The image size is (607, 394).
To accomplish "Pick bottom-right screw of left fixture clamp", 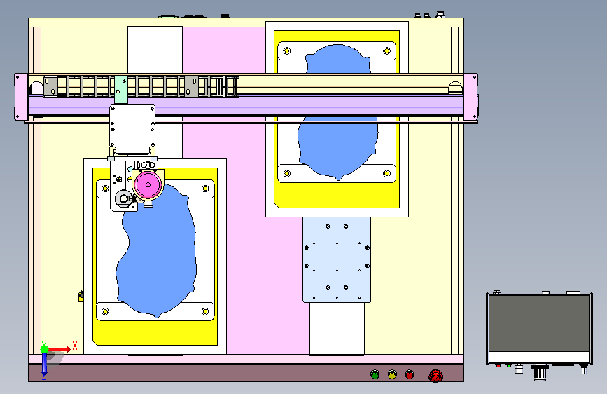I will pyautogui.click(x=205, y=311).
